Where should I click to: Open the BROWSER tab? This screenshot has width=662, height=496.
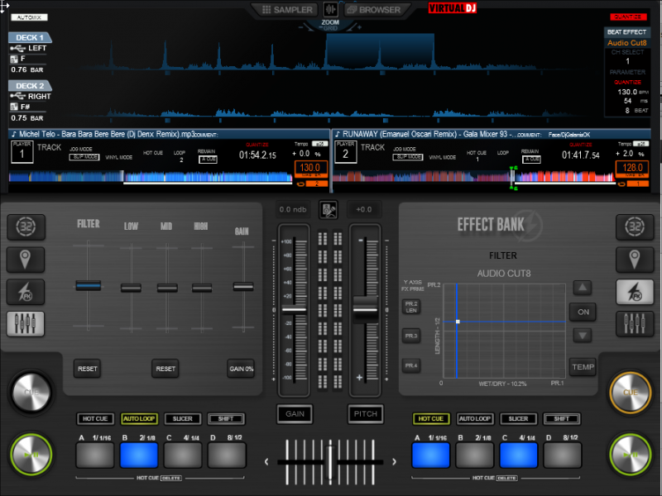click(374, 9)
